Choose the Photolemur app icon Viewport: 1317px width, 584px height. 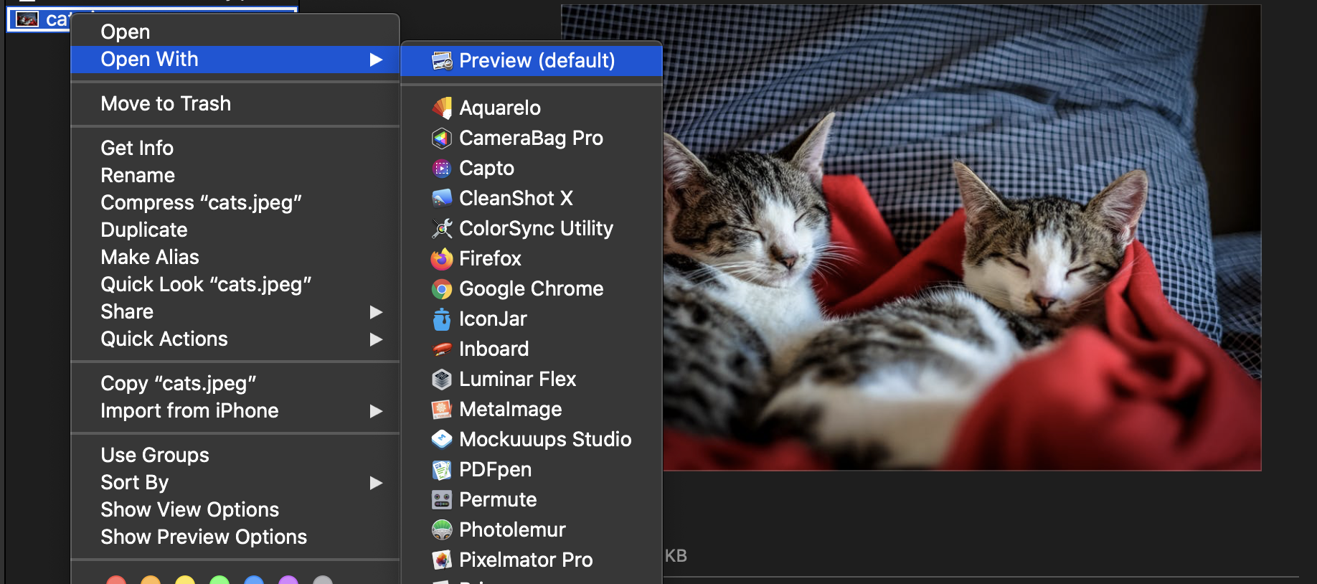click(442, 530)
